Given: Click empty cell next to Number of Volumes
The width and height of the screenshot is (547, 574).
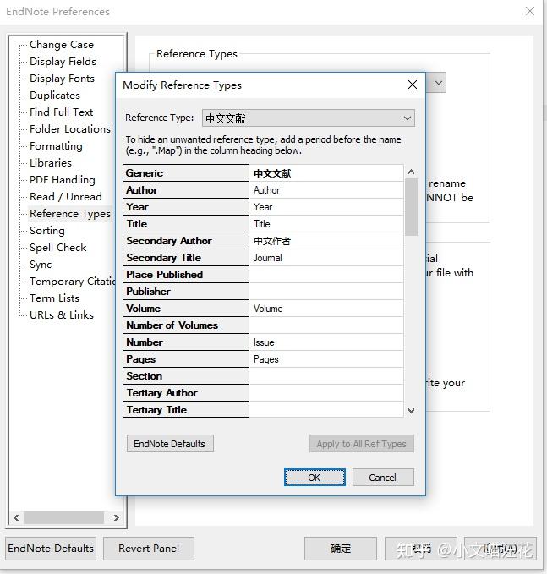Looking at the screenshot, I should [x=326, y=325].
